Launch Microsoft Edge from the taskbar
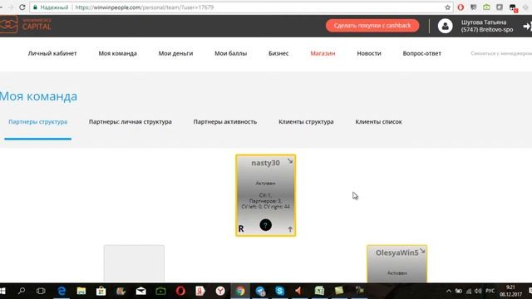 point(62,291)
